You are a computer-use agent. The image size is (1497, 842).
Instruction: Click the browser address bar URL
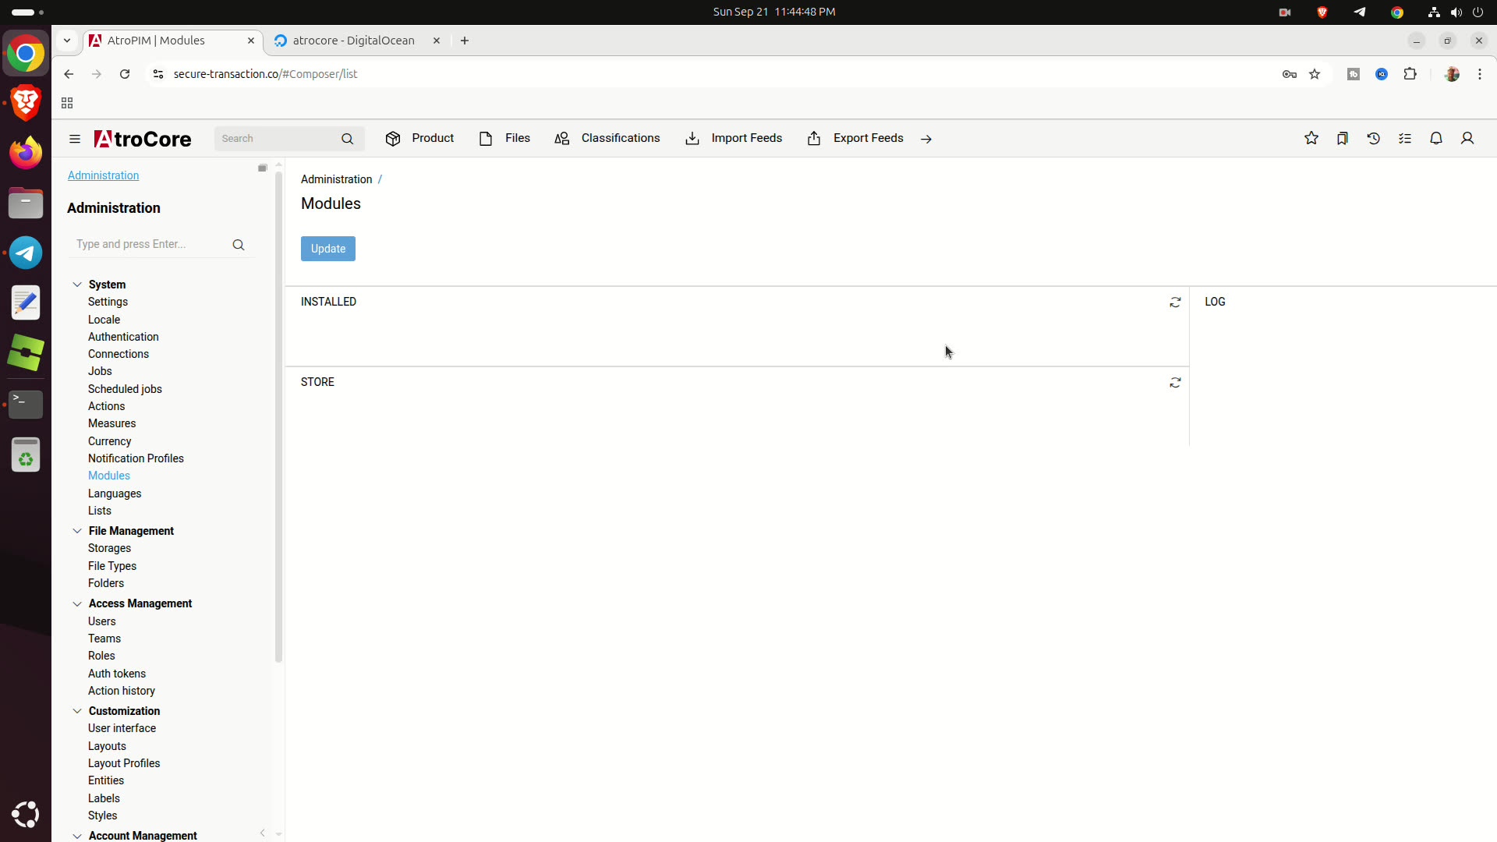pos(265,74)
